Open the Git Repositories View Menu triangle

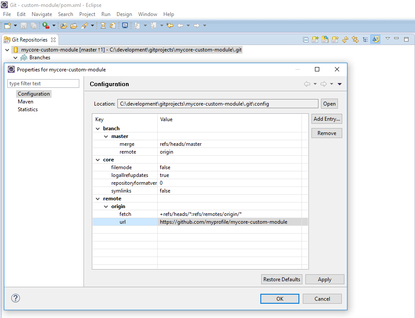388,39
